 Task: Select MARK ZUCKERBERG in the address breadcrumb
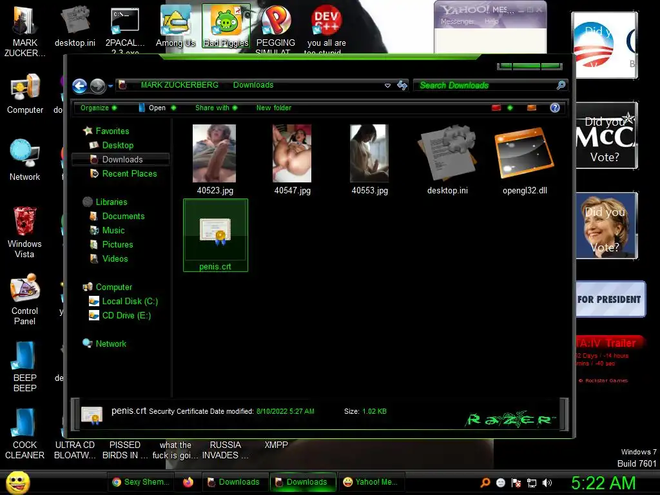tap(179, 85)
